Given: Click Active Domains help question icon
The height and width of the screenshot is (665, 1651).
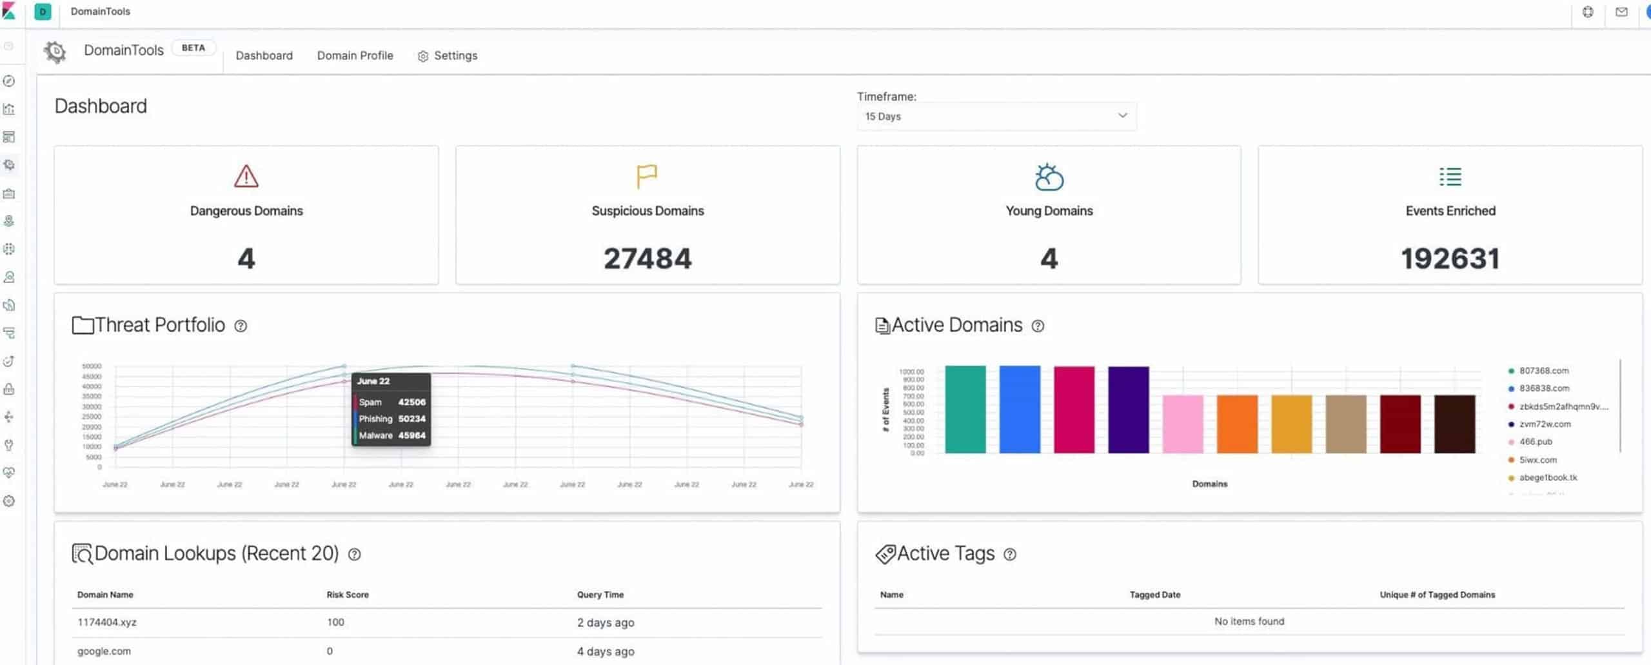Looking at the screenshot, I should click(x=1038, y=326).
